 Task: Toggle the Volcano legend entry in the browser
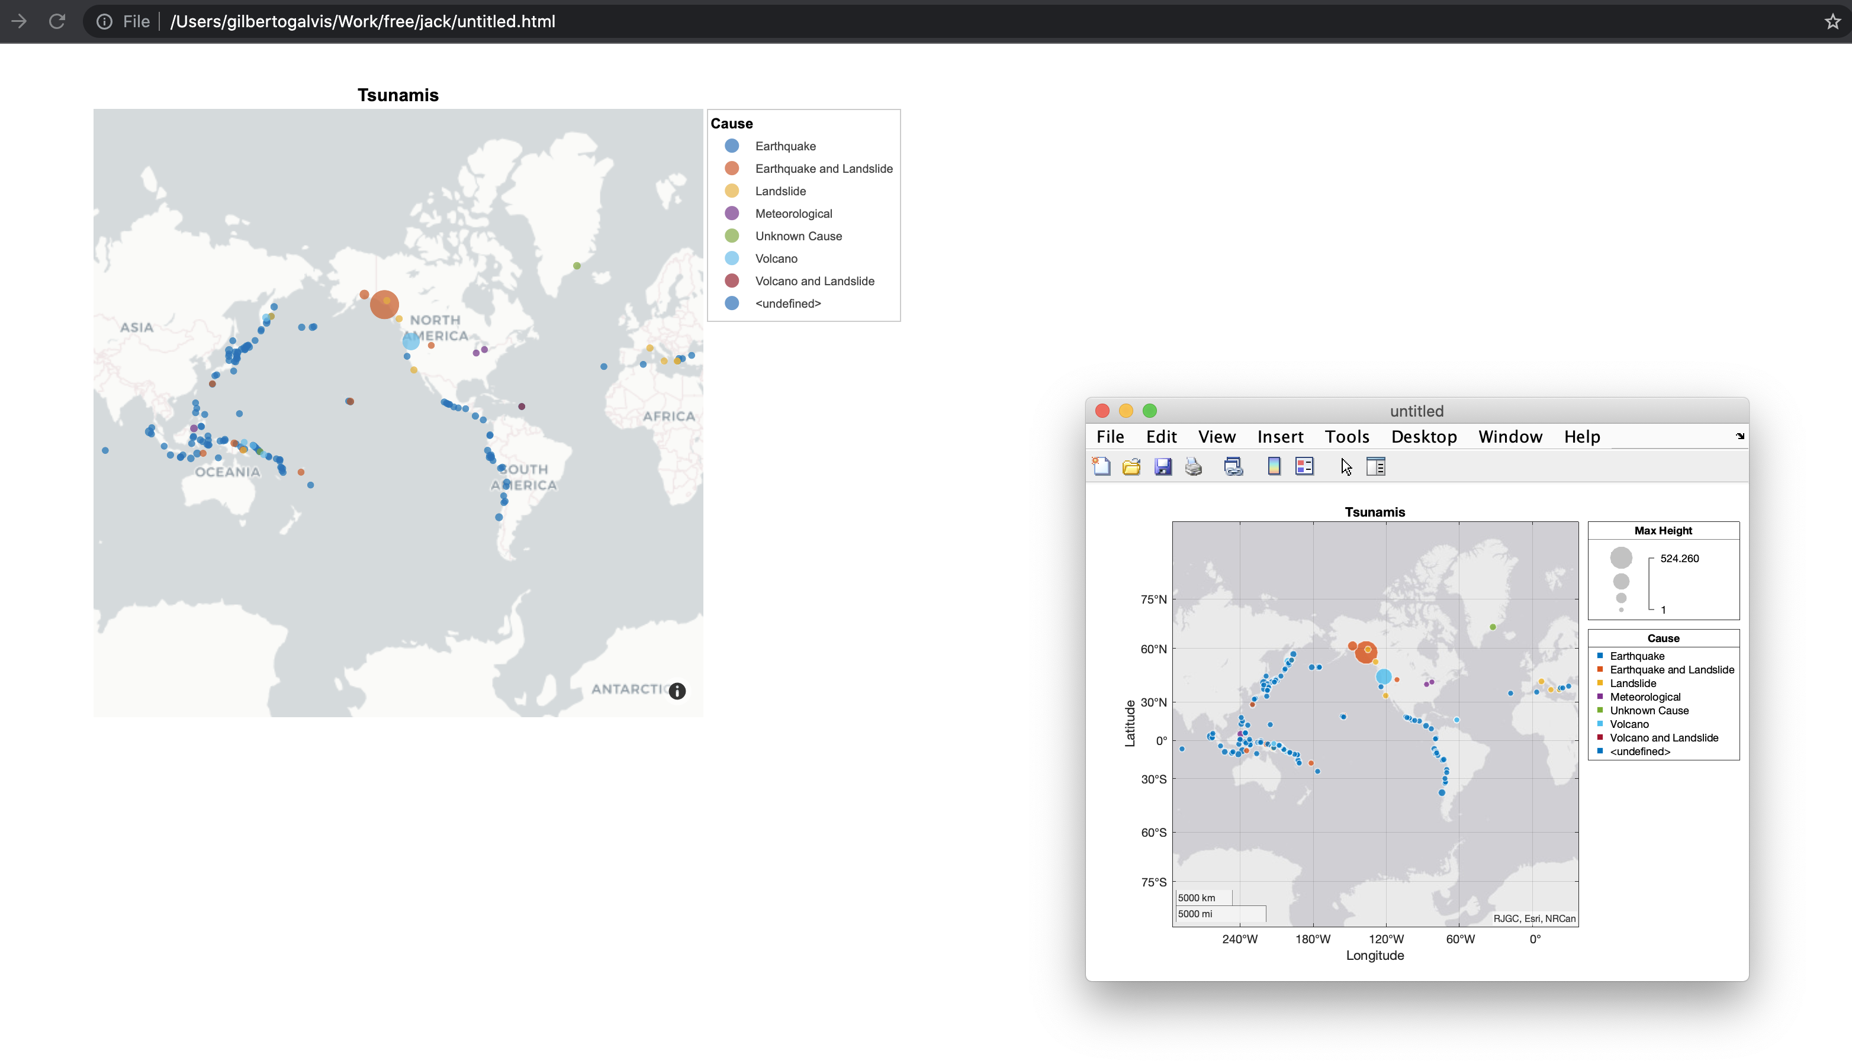pyautogui.click(x=776, y=259)
